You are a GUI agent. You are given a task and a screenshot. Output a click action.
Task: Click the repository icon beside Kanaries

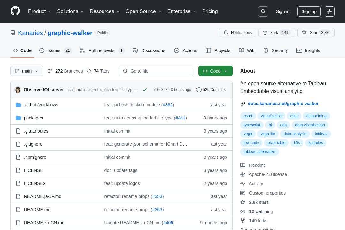click(x=13, y=33)
